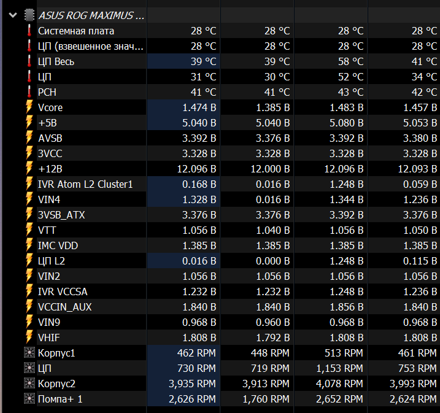This screenshot has width=440, height=413.
Task: Collapse the ASUS ROG MAXIMUS sensor group
Action: [x=13, y=15]
